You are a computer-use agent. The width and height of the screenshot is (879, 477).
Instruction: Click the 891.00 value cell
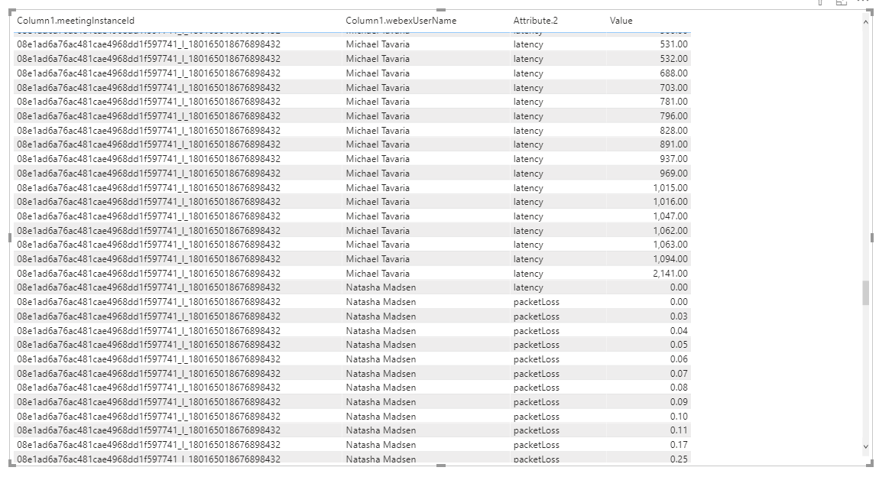tap(673, 144)
